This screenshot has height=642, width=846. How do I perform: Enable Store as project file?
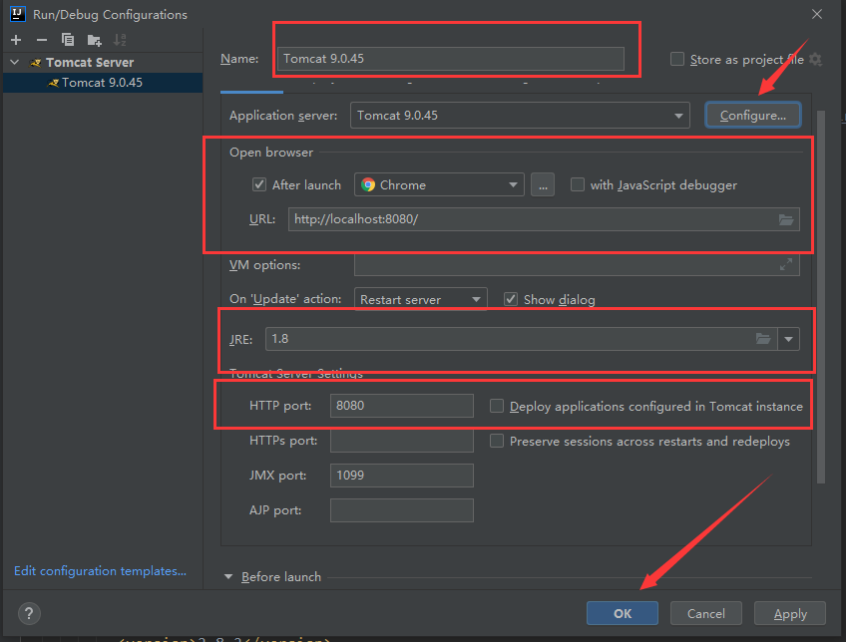[x=677, y=59]
